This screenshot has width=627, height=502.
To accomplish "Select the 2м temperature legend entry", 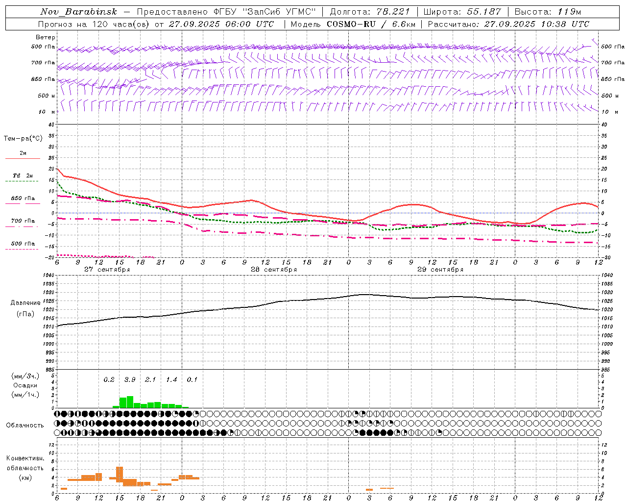I will [x=23, y=153].
